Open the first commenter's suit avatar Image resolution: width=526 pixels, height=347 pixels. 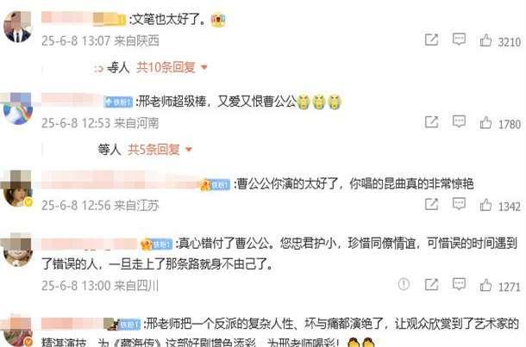17,27
